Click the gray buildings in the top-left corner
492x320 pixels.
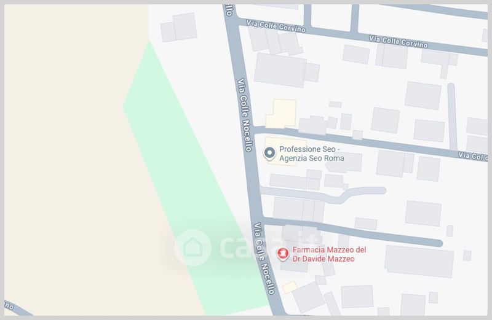[x=178, y=27]
